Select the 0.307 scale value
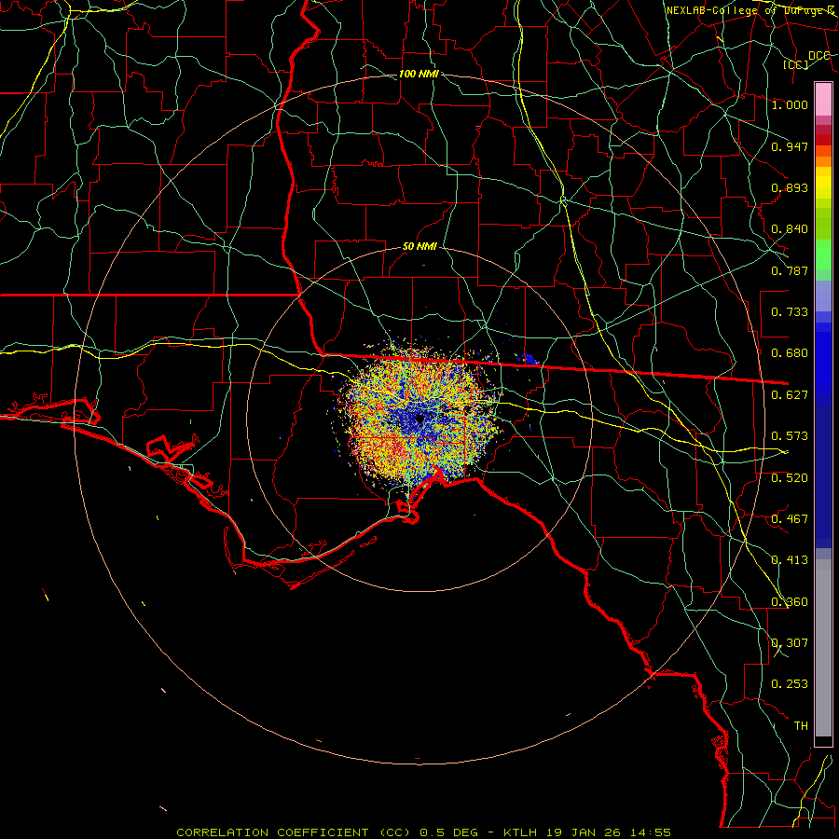839x839 pixels. 790,643
